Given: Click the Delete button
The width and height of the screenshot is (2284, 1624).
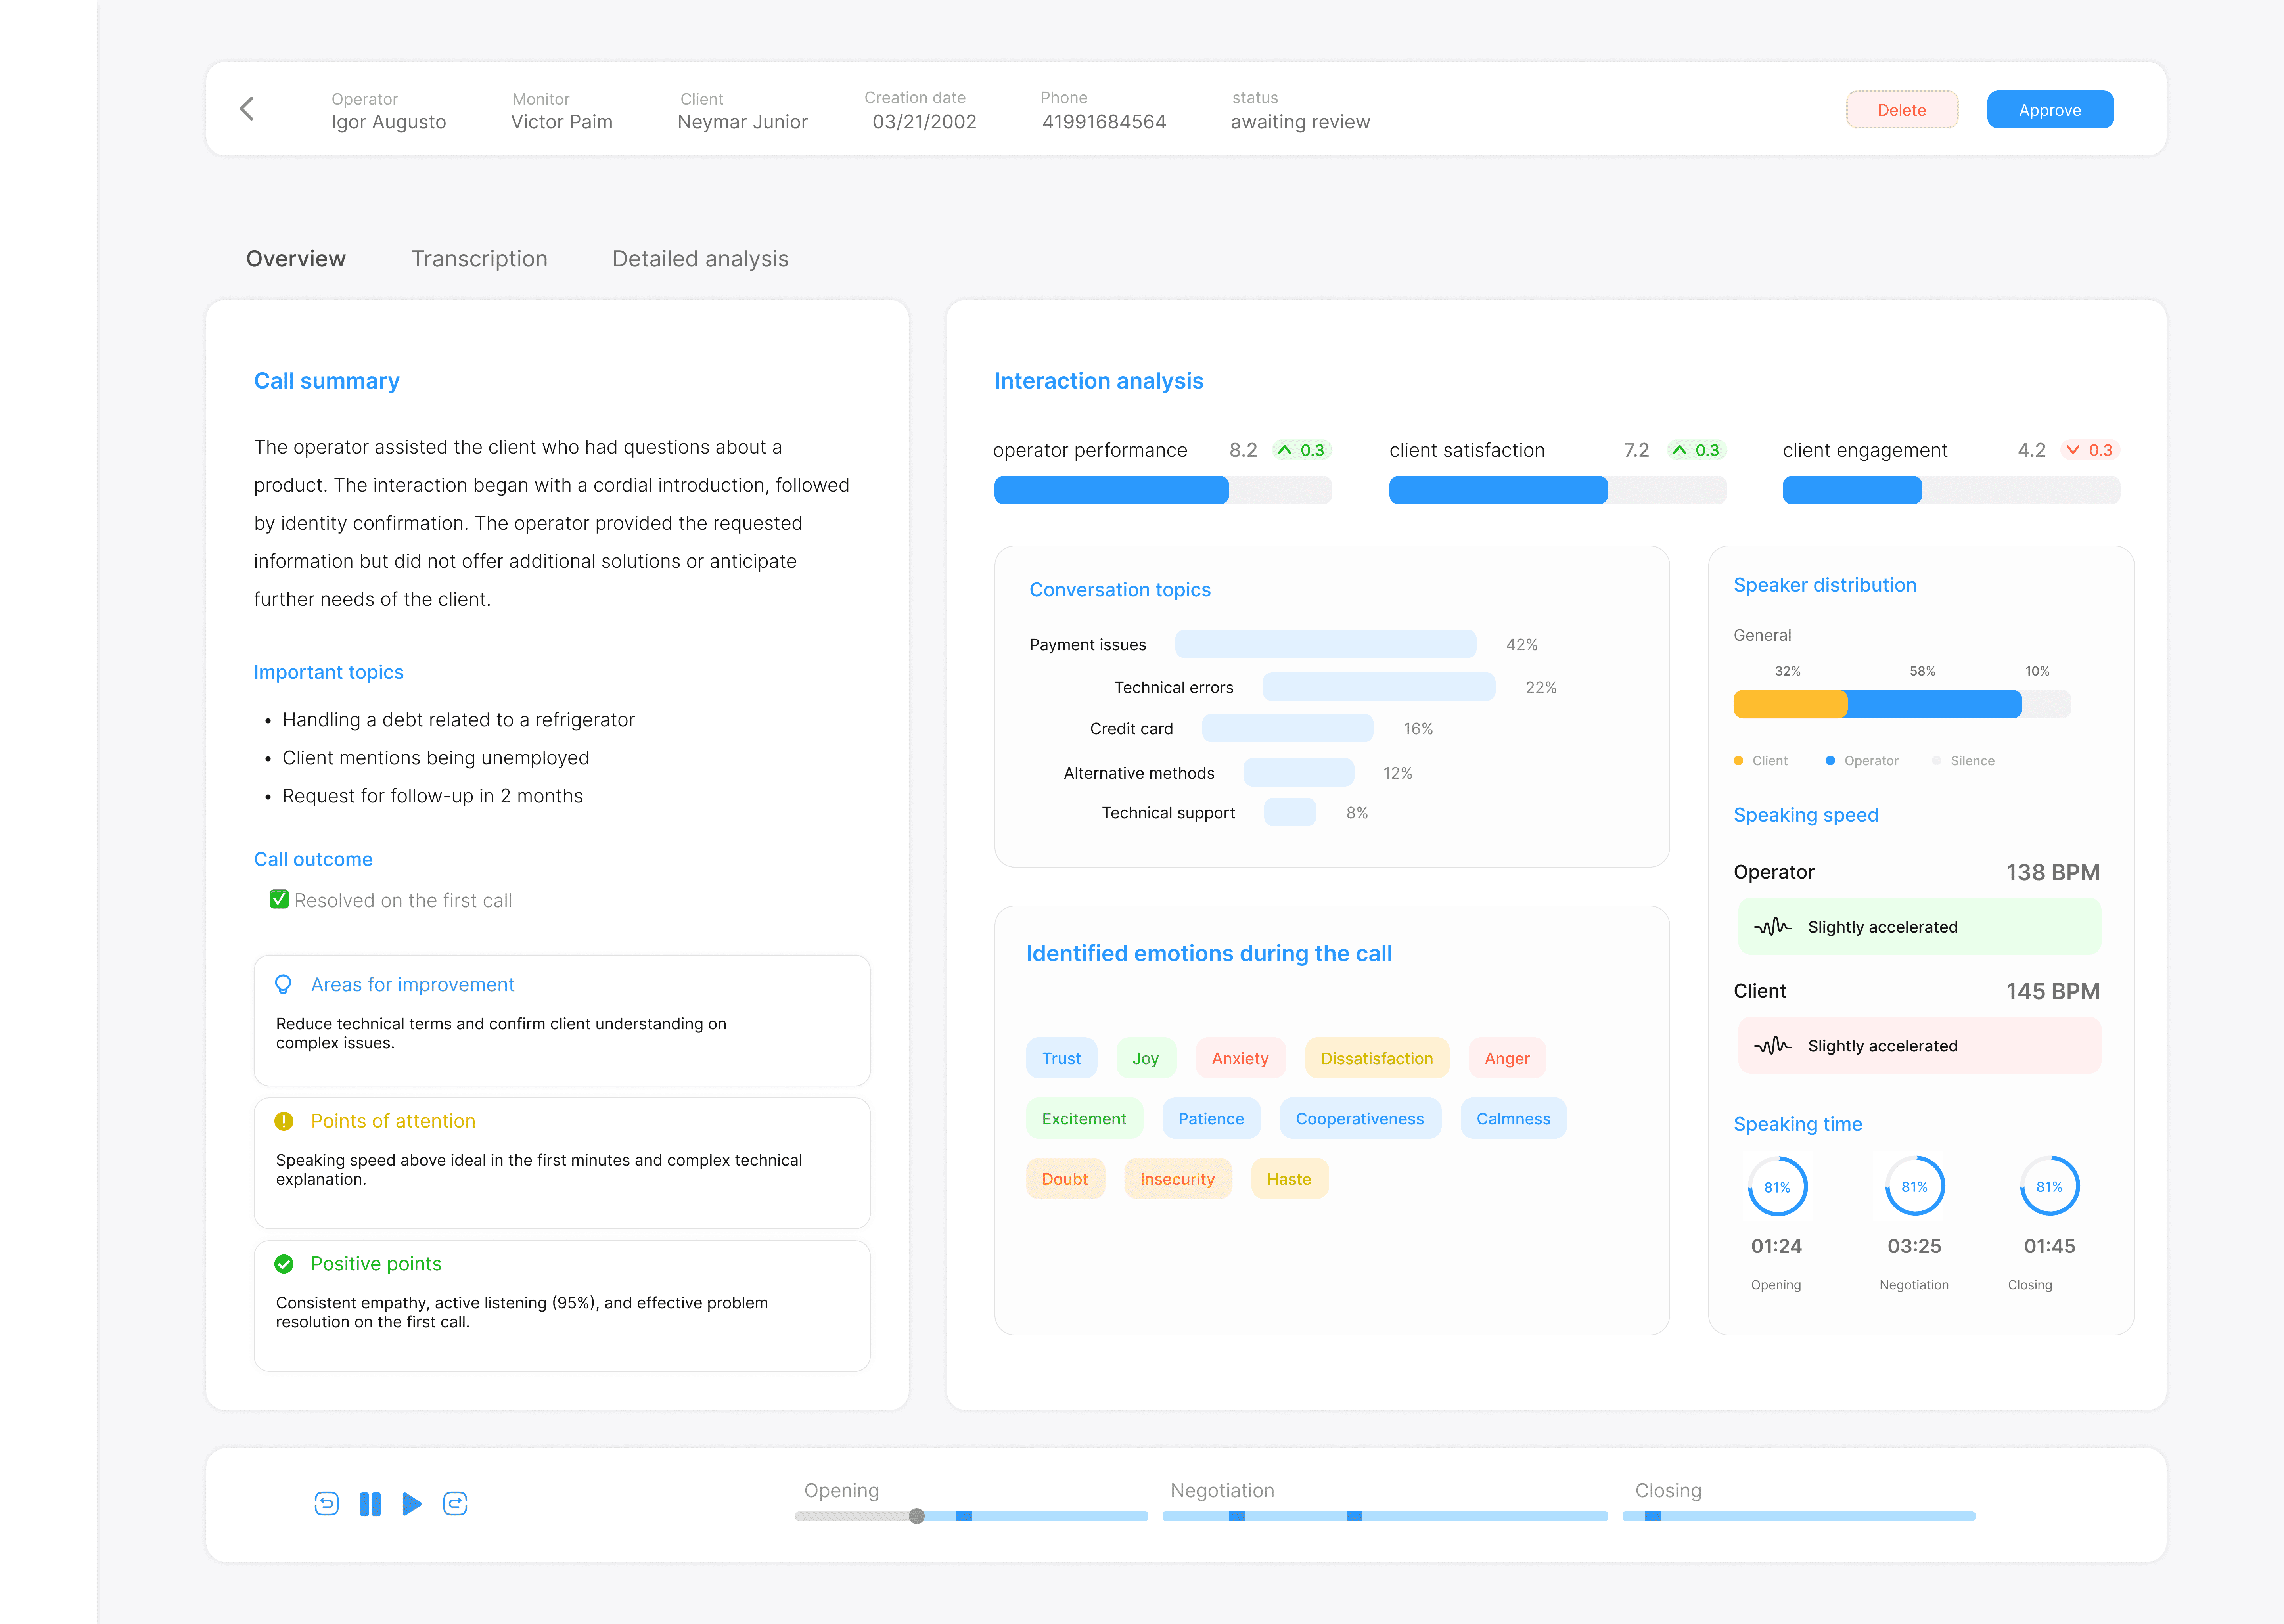Looking at the screenshot, I should pos(1901,110).
